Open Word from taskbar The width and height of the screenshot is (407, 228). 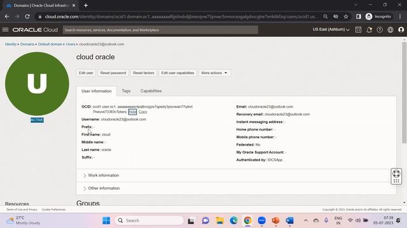coord(289,220)
